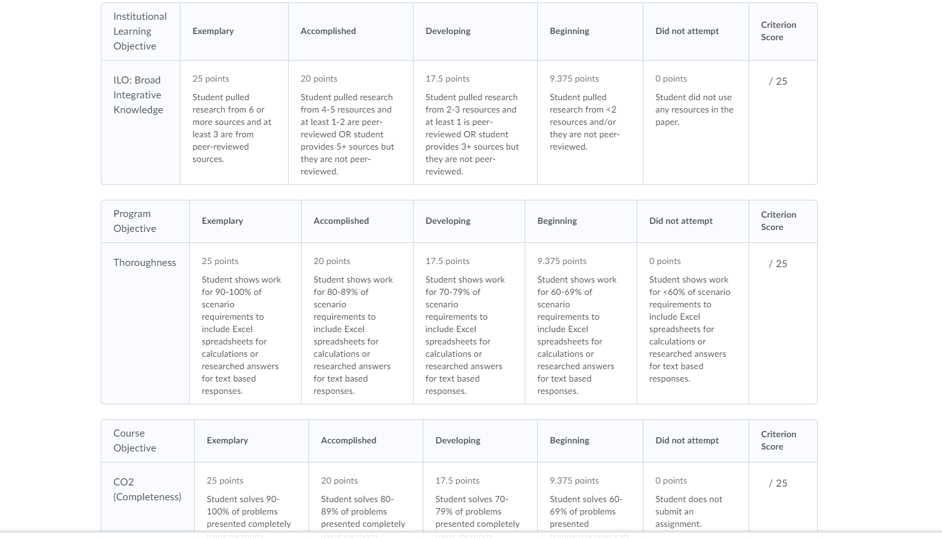
Task: Select the Beginning 60-69% cell for Thoroughness
Action: click(x=581, y=323)
